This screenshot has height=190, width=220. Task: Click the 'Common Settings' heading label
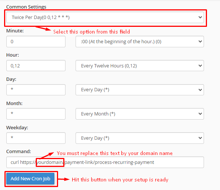click(26, 7)
